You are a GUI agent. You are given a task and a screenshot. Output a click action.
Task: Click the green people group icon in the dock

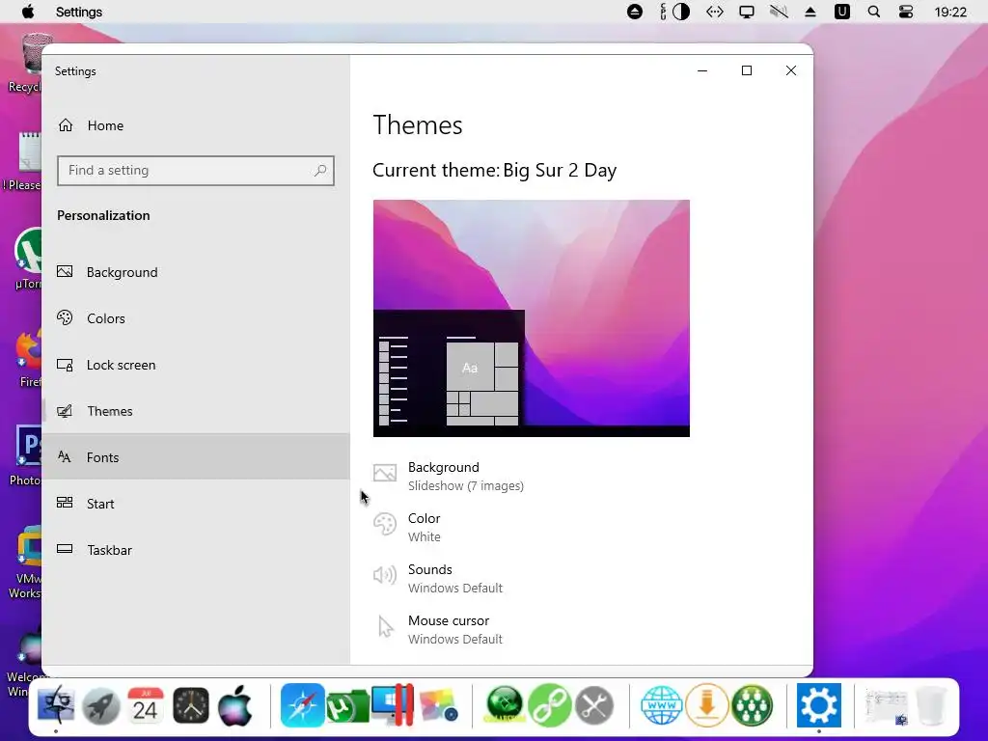coord(752,705)
